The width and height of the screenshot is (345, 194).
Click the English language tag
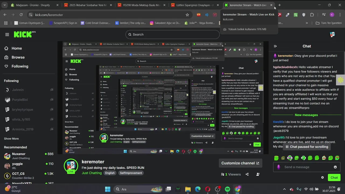click(x=110, y=173)
